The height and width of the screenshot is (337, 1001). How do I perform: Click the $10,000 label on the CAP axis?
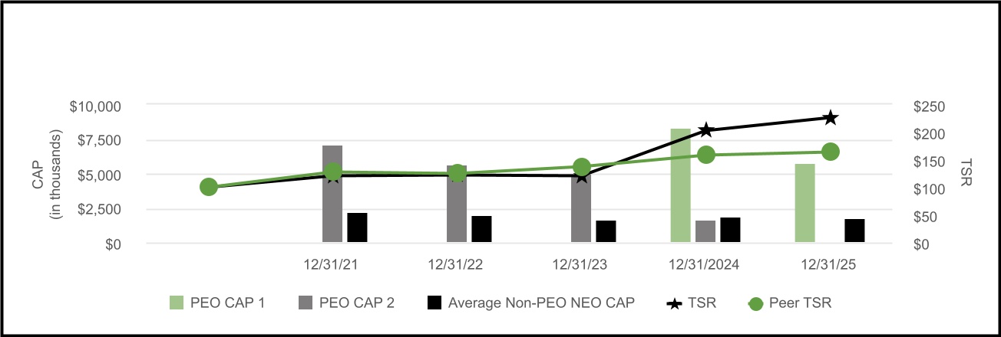(x=97, y=106)
